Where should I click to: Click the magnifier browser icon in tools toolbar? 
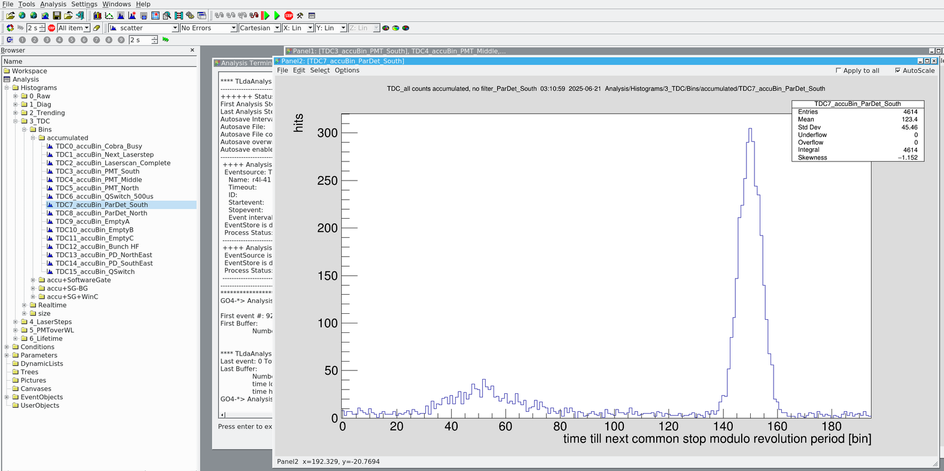click(x=167, y=16)
